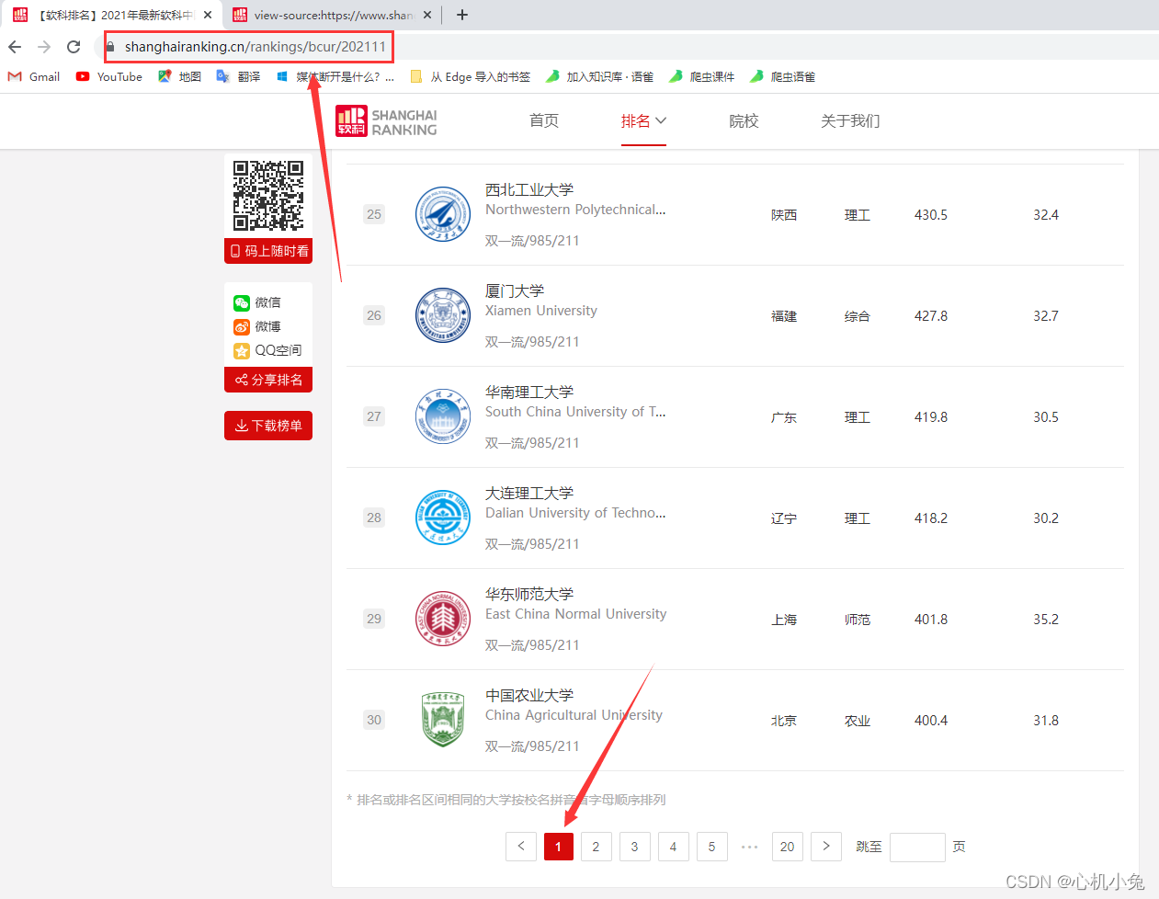This screenshot has width=1159, height=899.
Task: Open the YouTube bookmark
Action: [x=109, y=77]
